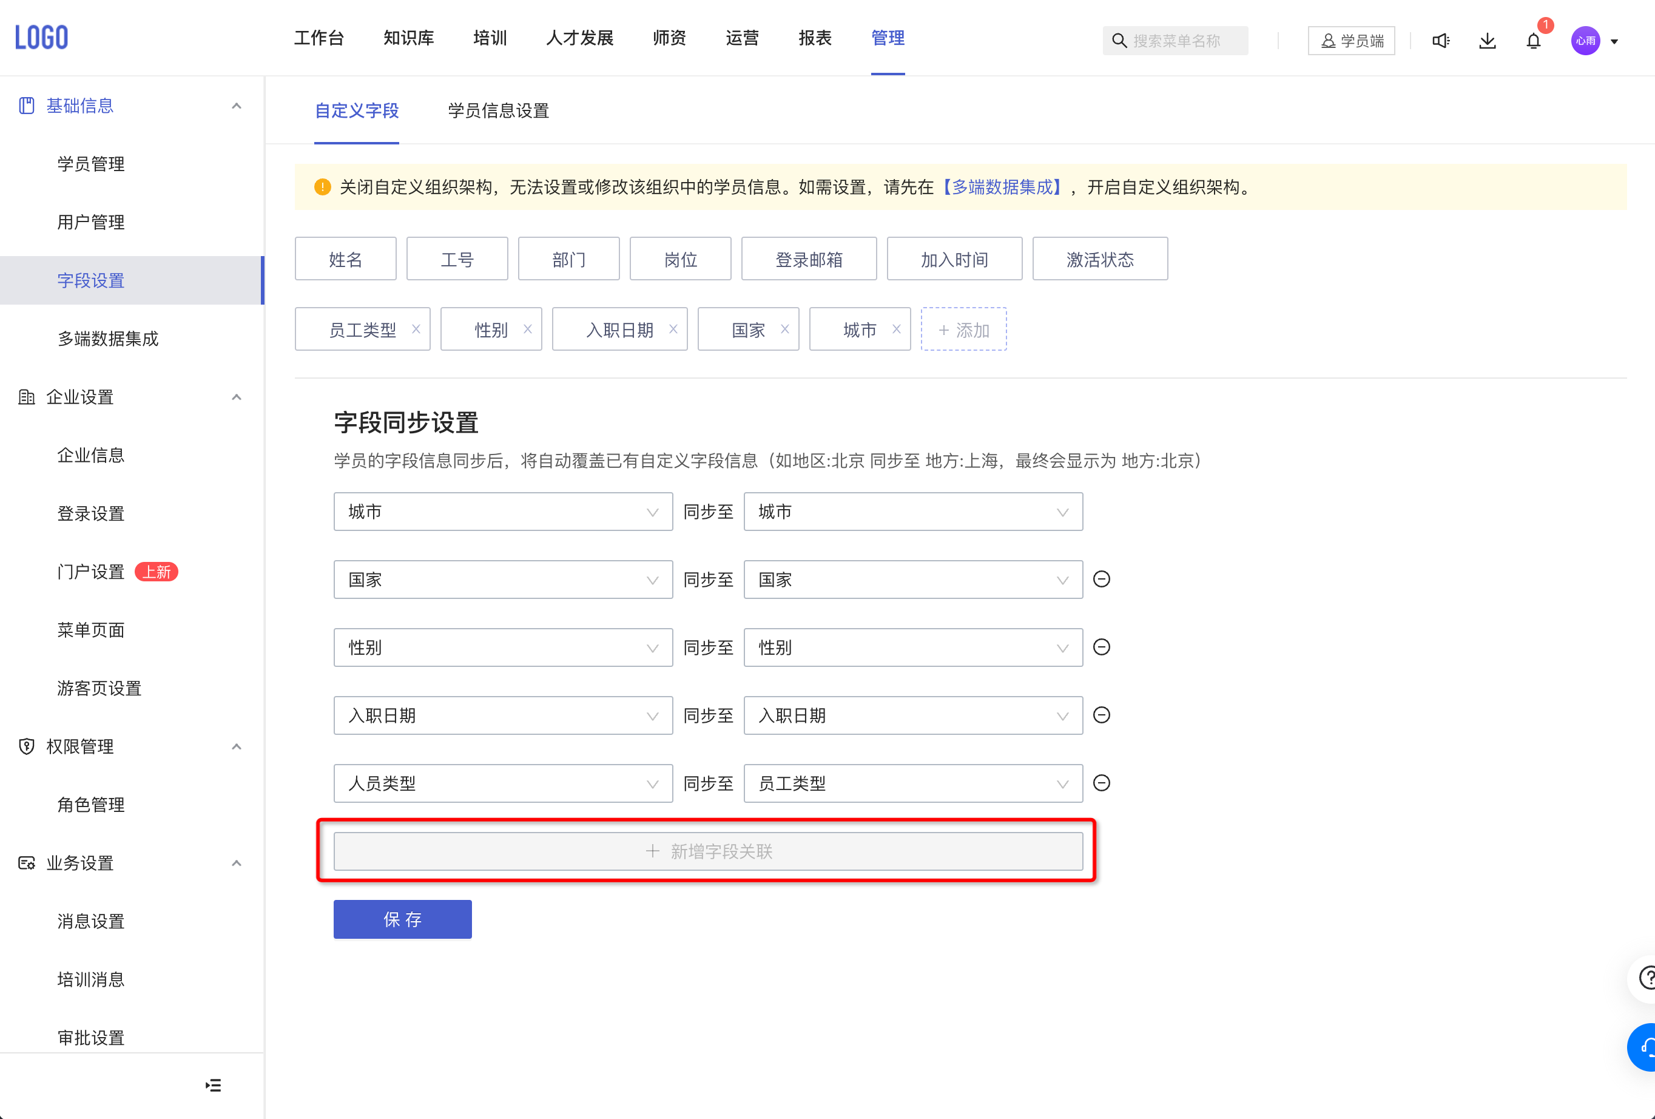
Task: Remove the 城市 custom field tag
Action: pyautogui.click(x=897, y=329)
